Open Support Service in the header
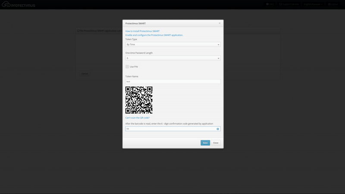Viewport: 345px width, 194px height. [289, 4]
